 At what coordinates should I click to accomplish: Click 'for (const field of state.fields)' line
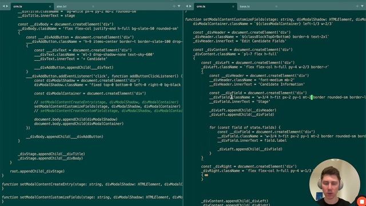(245, 128)
